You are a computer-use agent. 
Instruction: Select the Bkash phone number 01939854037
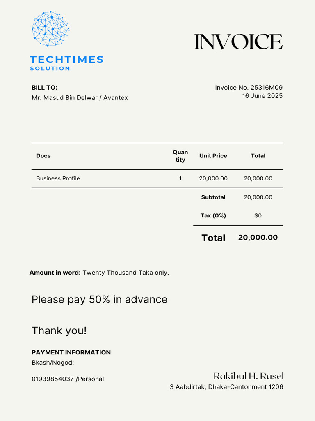pos(52,379)
